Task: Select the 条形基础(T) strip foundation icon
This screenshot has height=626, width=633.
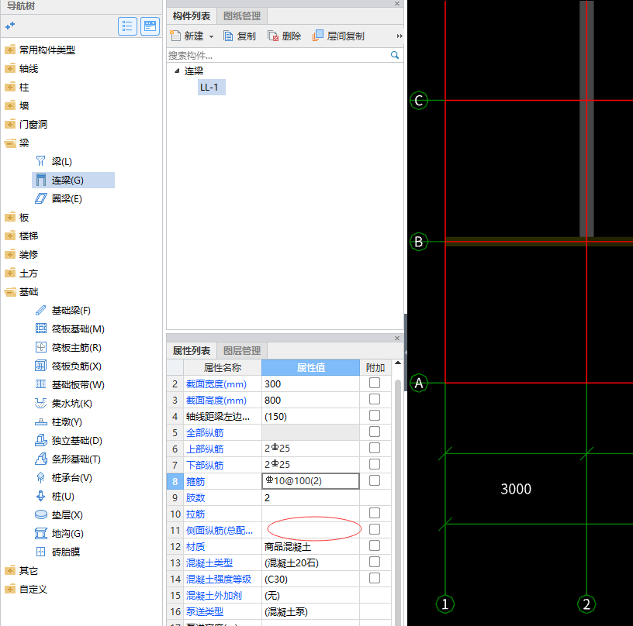Action: coord(41,459)
